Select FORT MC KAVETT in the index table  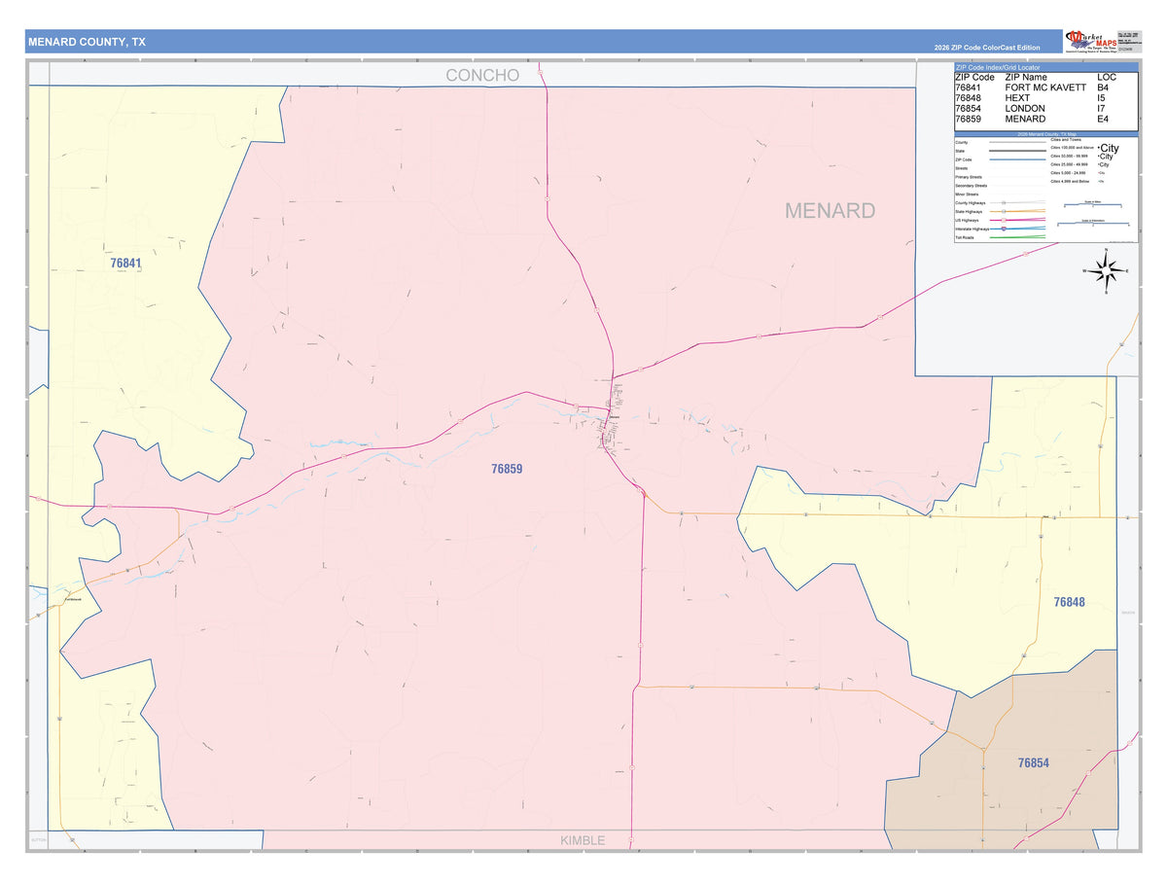[1046, 88]
